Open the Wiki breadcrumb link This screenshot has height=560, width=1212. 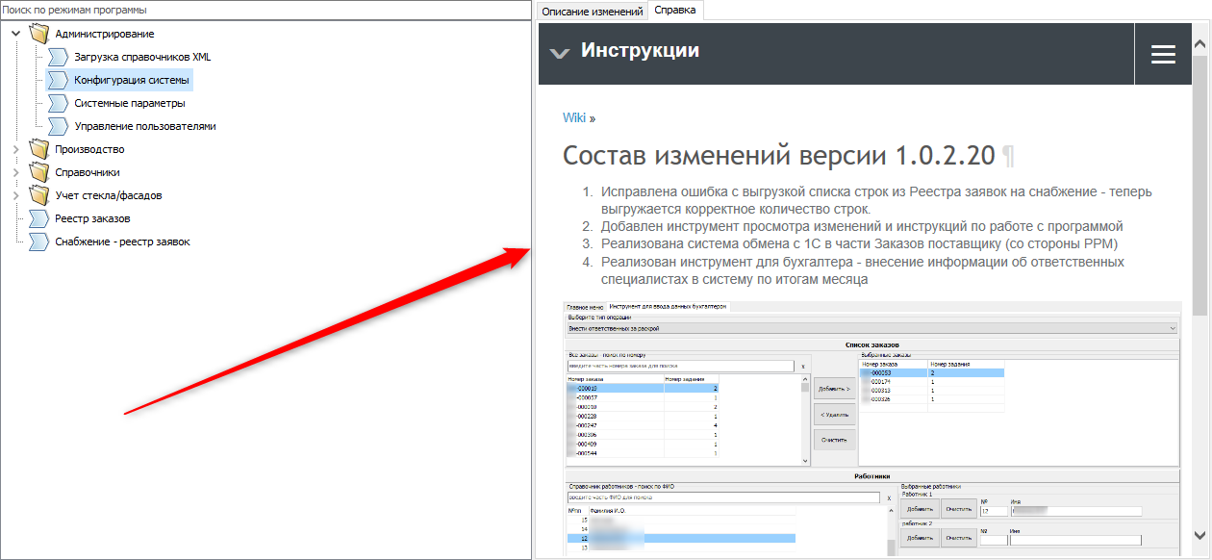(573, 117)
